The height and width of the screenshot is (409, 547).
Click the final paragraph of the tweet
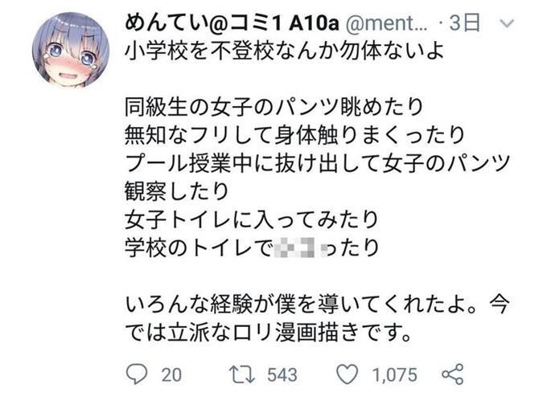pos(317,318)
